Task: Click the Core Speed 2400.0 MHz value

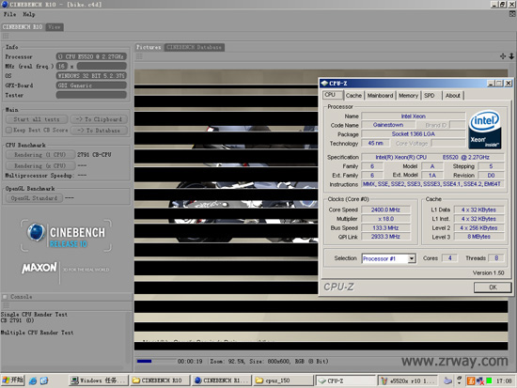Action: tap(385, 210)
